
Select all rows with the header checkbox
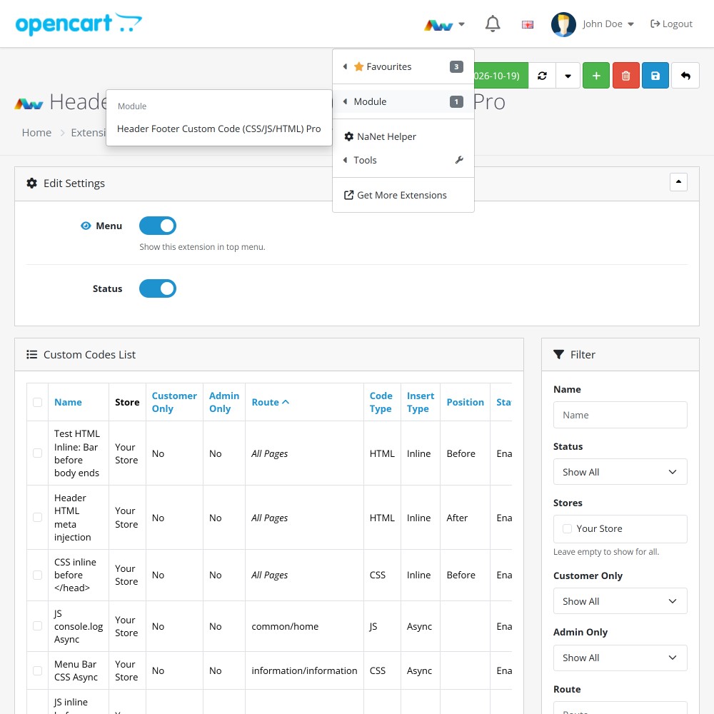point(37,402)
